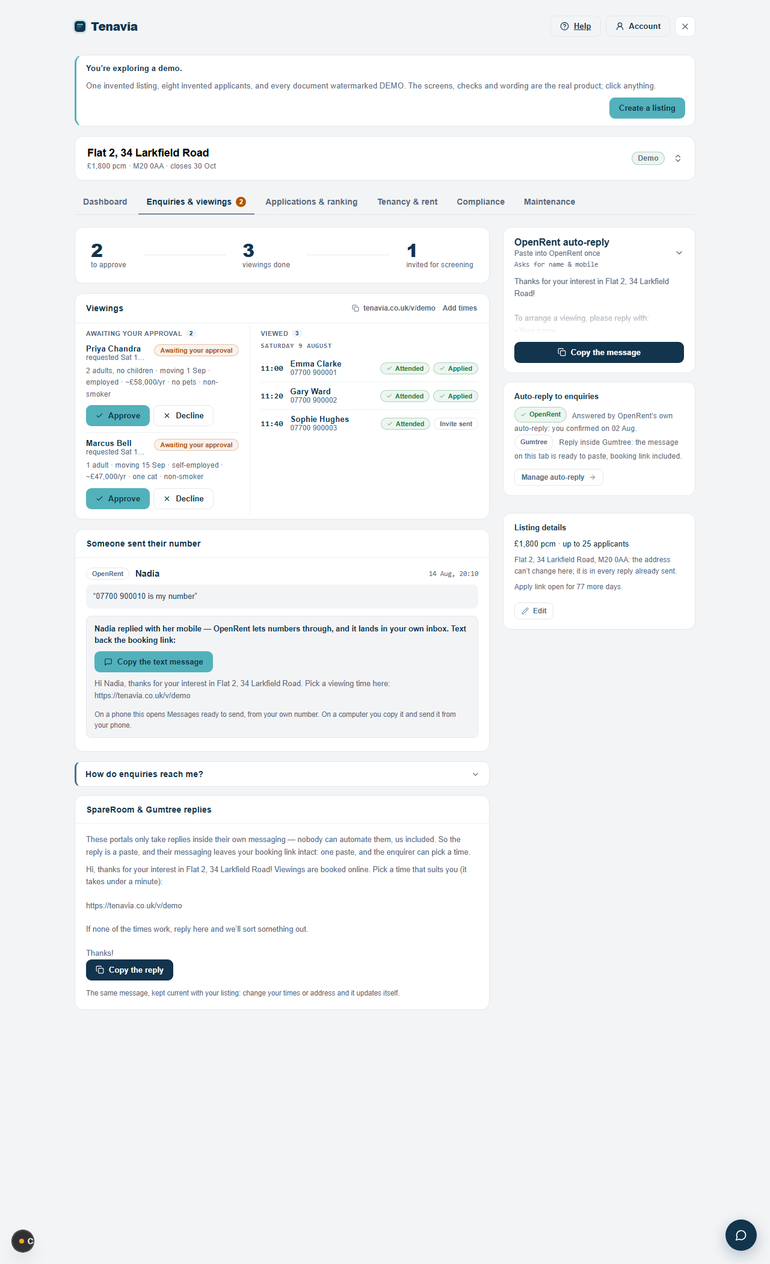Click Priya Chandra's Awaiting your approval badge

196,350
